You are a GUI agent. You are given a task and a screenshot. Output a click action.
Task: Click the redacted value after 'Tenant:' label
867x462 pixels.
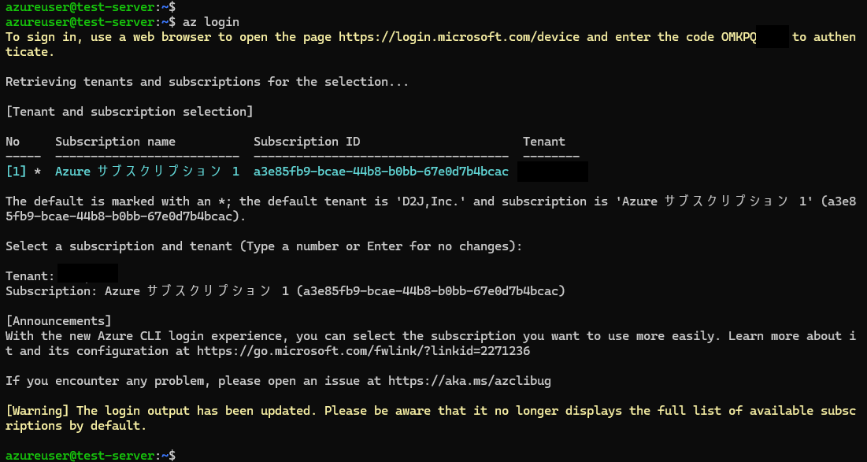point(87,274)
